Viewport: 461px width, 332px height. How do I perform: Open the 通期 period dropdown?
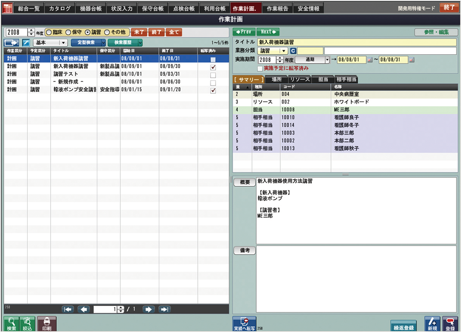pos(327,60)
